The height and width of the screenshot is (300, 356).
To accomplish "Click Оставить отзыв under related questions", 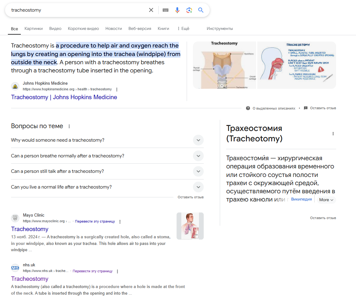I will pos(190,197).
